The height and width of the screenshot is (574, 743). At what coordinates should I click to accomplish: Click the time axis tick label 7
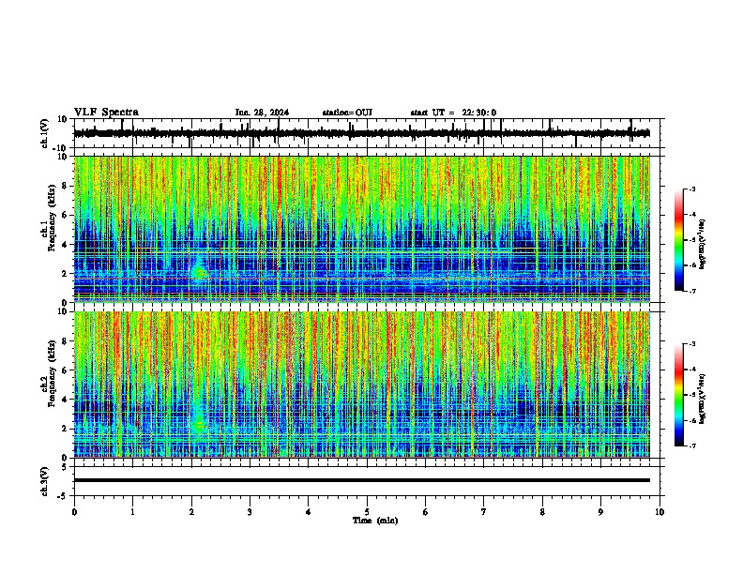(x=484, y=512)
